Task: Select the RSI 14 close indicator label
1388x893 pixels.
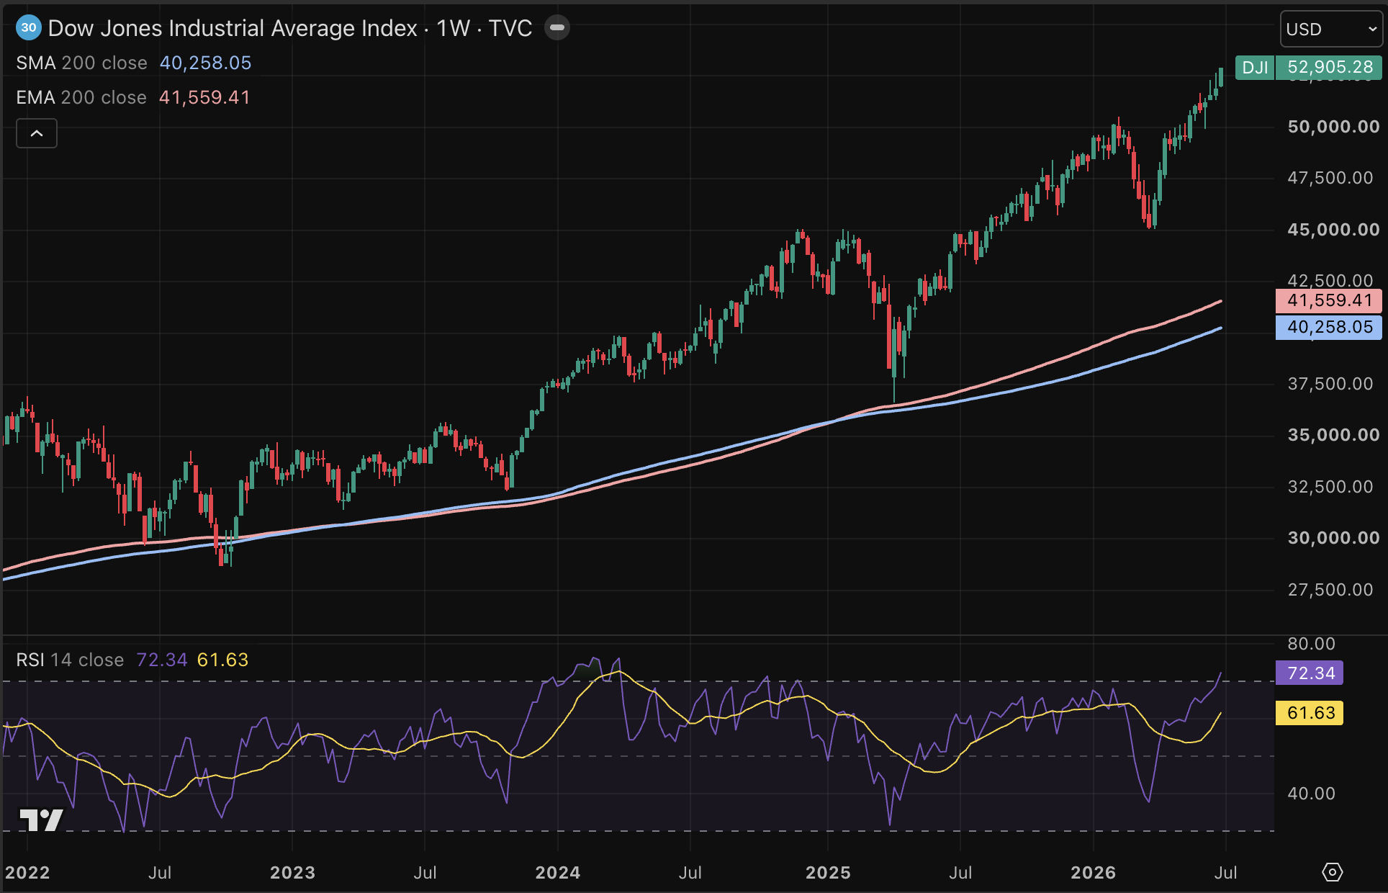Action: (x=70, y=660)
